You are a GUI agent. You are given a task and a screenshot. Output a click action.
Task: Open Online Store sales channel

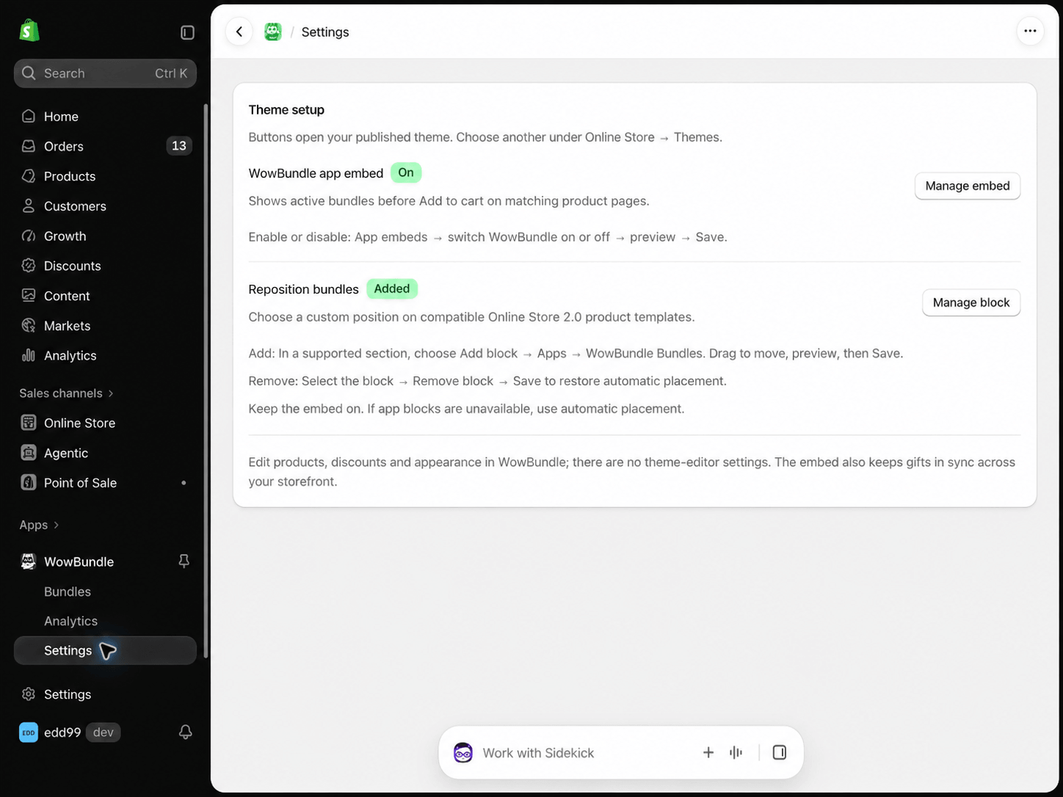(x=105, y=423)
